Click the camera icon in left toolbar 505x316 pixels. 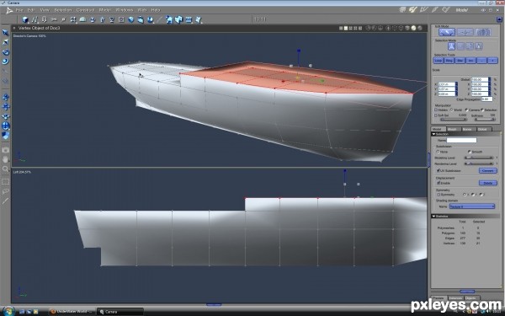point(6,150)
